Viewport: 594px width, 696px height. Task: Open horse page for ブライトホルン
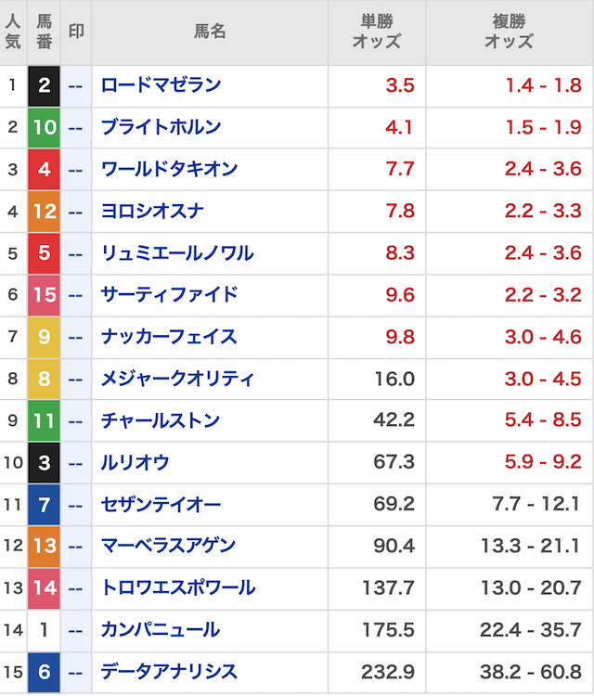coord(161,128)
